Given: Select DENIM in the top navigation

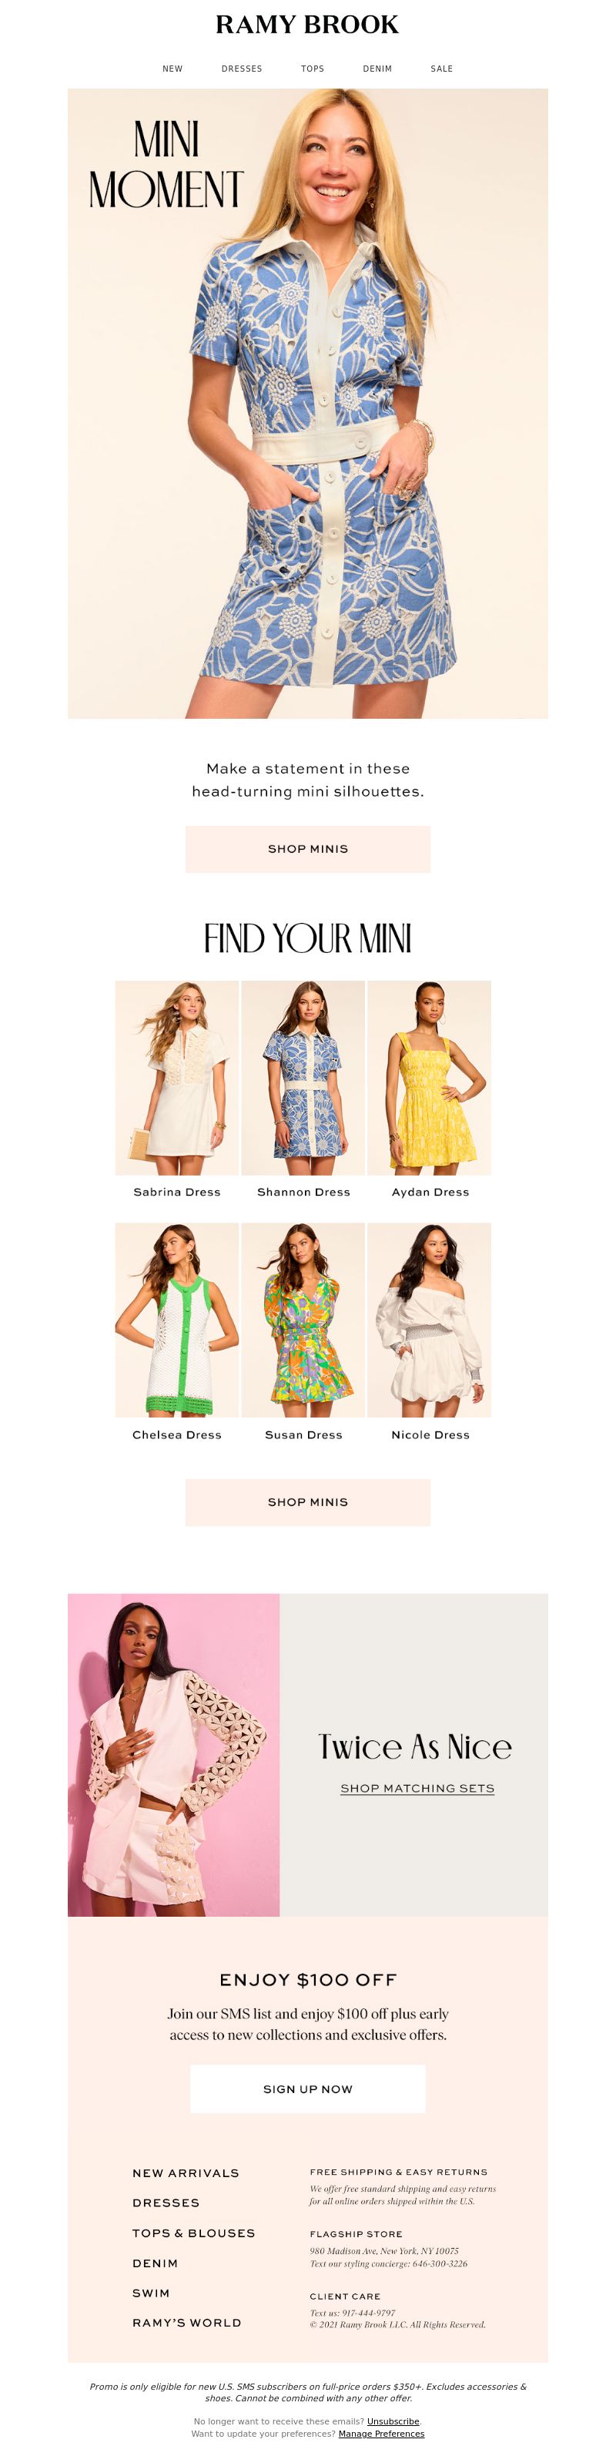Looking at the screenshot, I should pos(377,69).
